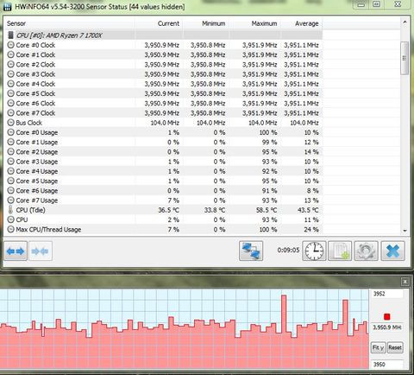Viewport: 414px width, 375px height.
Task: Click the Core #0 Clock average 3,951.1 MHz
Action: click(301, 45)
